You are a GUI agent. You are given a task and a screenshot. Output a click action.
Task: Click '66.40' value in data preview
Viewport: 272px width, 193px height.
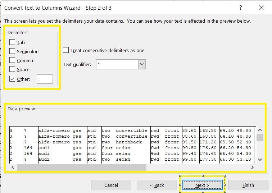(x=227, y=153)
